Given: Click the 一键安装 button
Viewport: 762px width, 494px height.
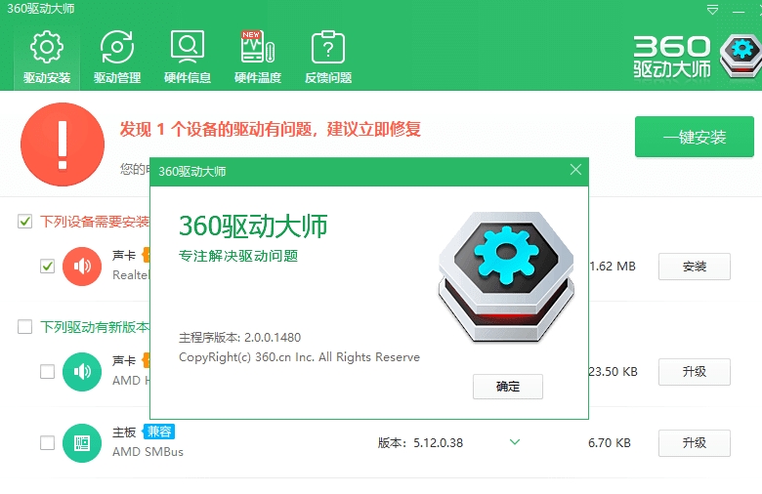Looking at the screenshot, I should 694,137.
